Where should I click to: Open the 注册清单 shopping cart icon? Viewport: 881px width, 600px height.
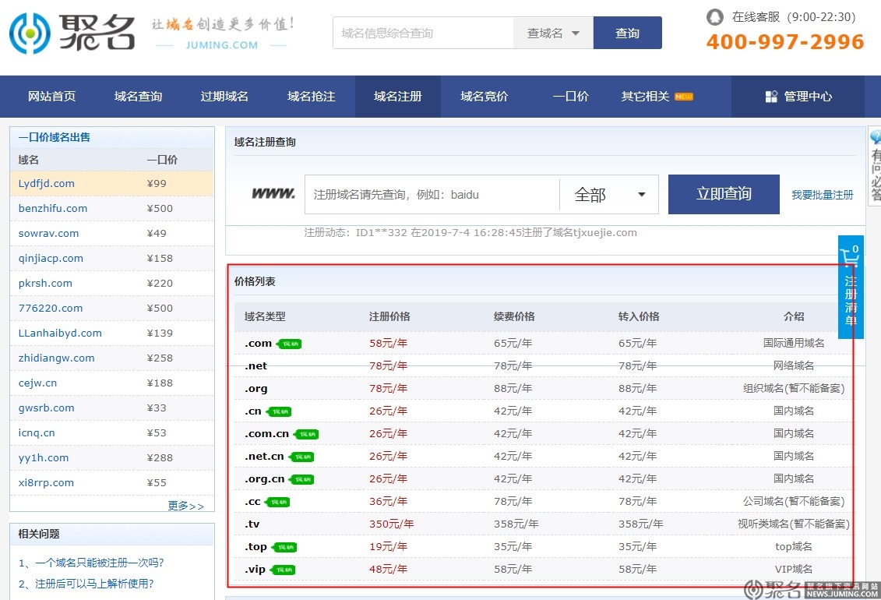pos(850,256)
